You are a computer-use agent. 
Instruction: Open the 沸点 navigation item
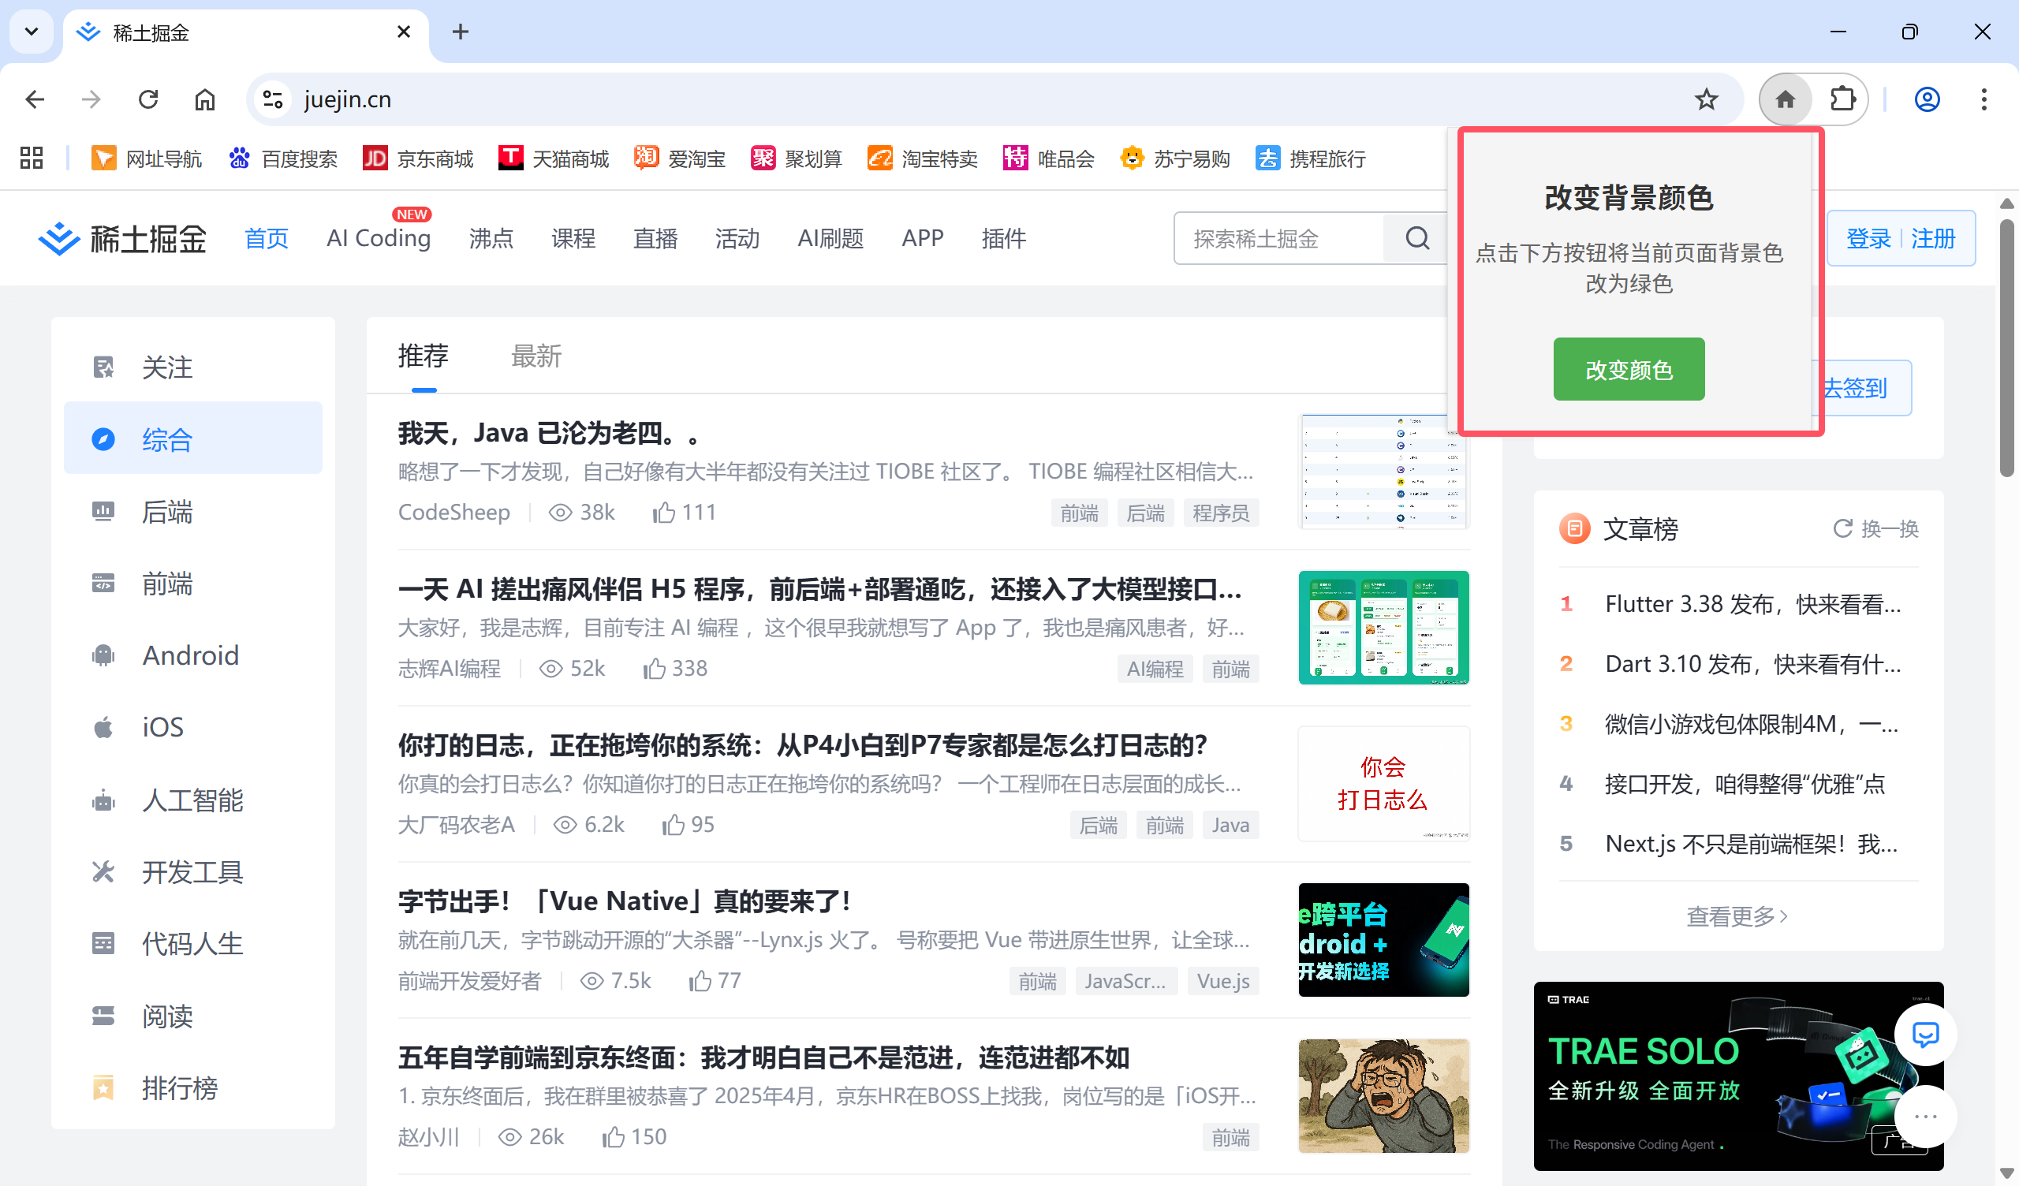pos(491,238)
